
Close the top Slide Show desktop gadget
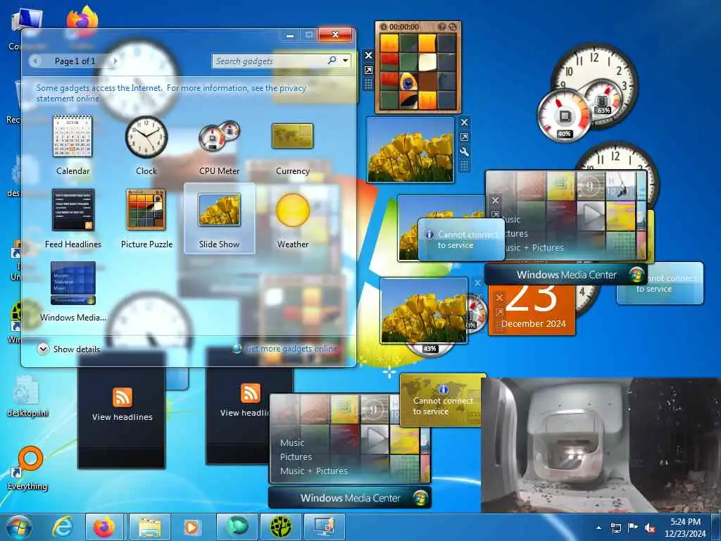tap(464, 123)
